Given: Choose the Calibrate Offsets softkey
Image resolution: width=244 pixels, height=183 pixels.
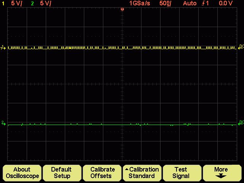Looking at the screenshot, I should (102, 173).
